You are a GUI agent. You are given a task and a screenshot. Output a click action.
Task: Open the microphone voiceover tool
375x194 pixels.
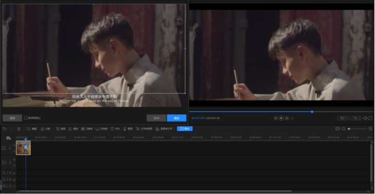(x=128, y=129)
